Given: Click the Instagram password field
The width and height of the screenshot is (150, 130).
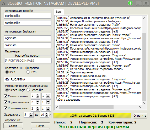Looking at the screenshot, I should tap(27, 45).
